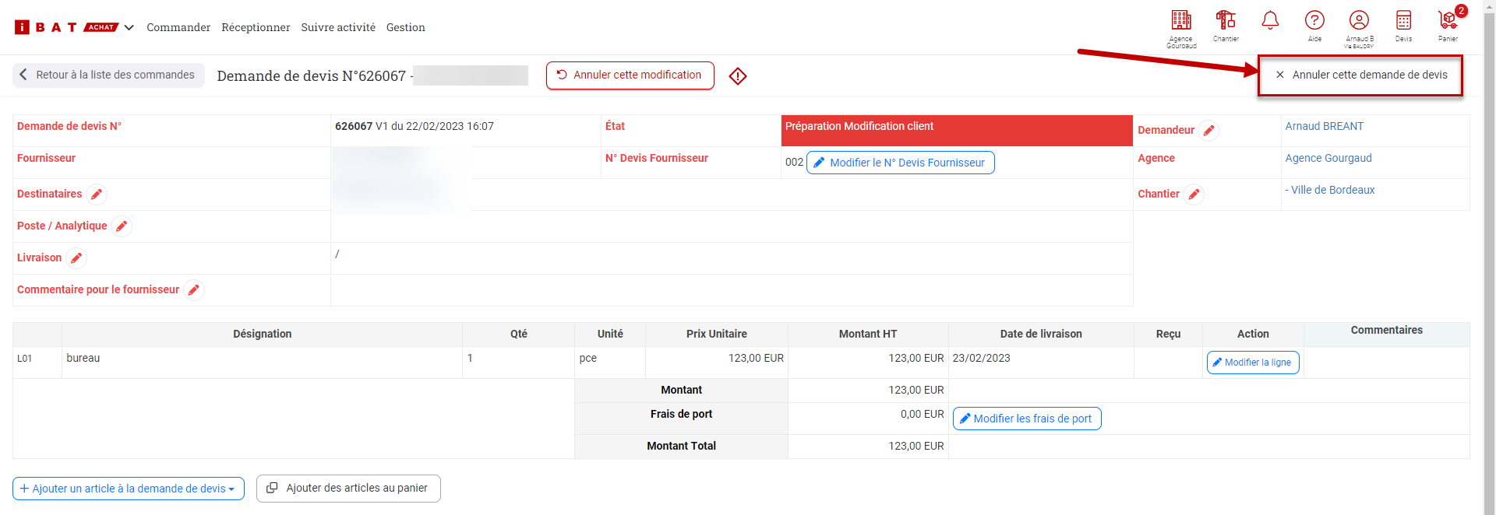Click the Chantier crane icon

point(1226,21)
